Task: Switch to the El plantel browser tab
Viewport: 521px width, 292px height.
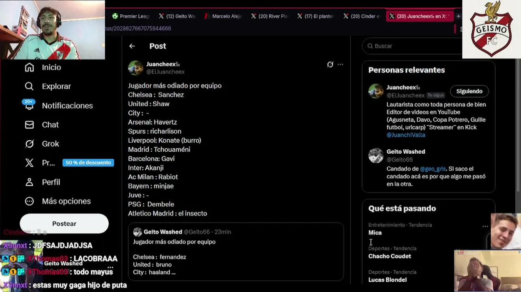Action: tap(315, 16)
